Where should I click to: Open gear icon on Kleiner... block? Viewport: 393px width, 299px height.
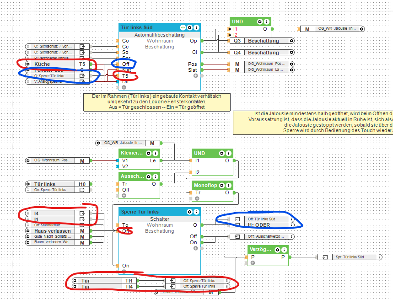[149, 153]
